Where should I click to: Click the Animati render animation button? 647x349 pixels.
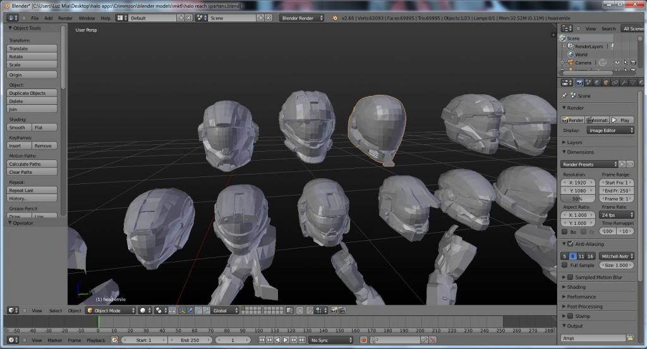point(596,119)
